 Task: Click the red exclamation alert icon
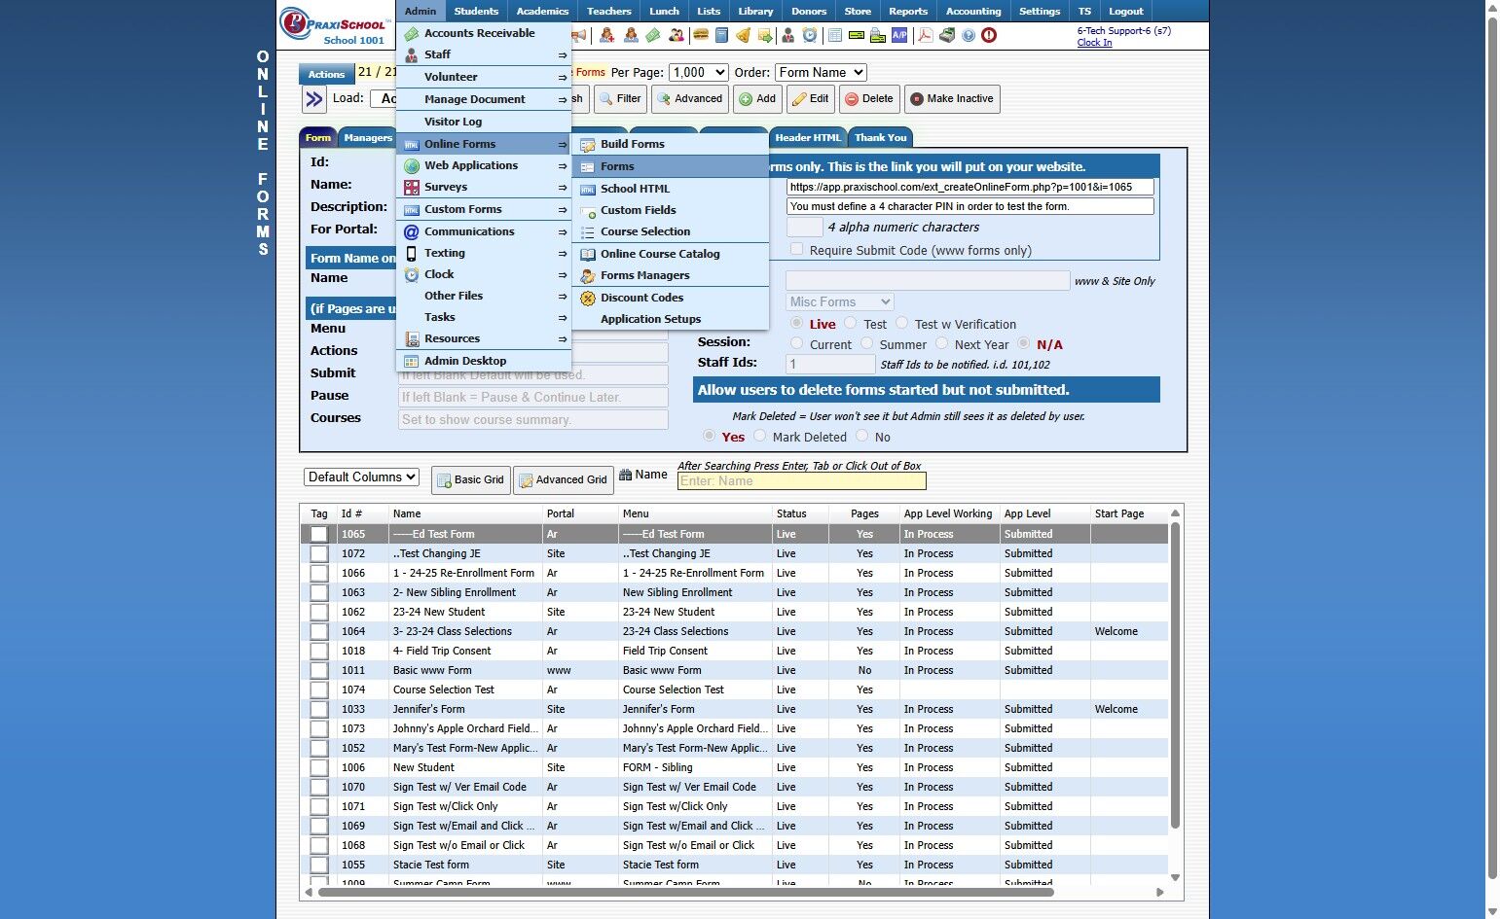click(x=989, y=36)
